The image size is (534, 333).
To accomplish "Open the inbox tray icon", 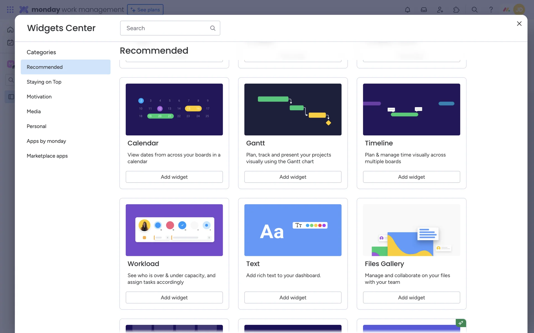I will [x=424, y=10].
